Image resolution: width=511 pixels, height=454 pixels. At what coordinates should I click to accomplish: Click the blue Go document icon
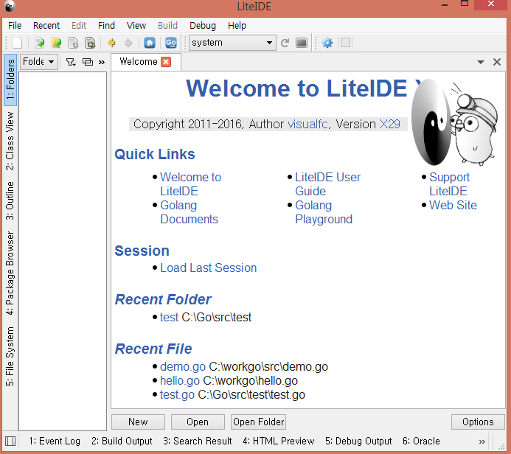[171, 43]
